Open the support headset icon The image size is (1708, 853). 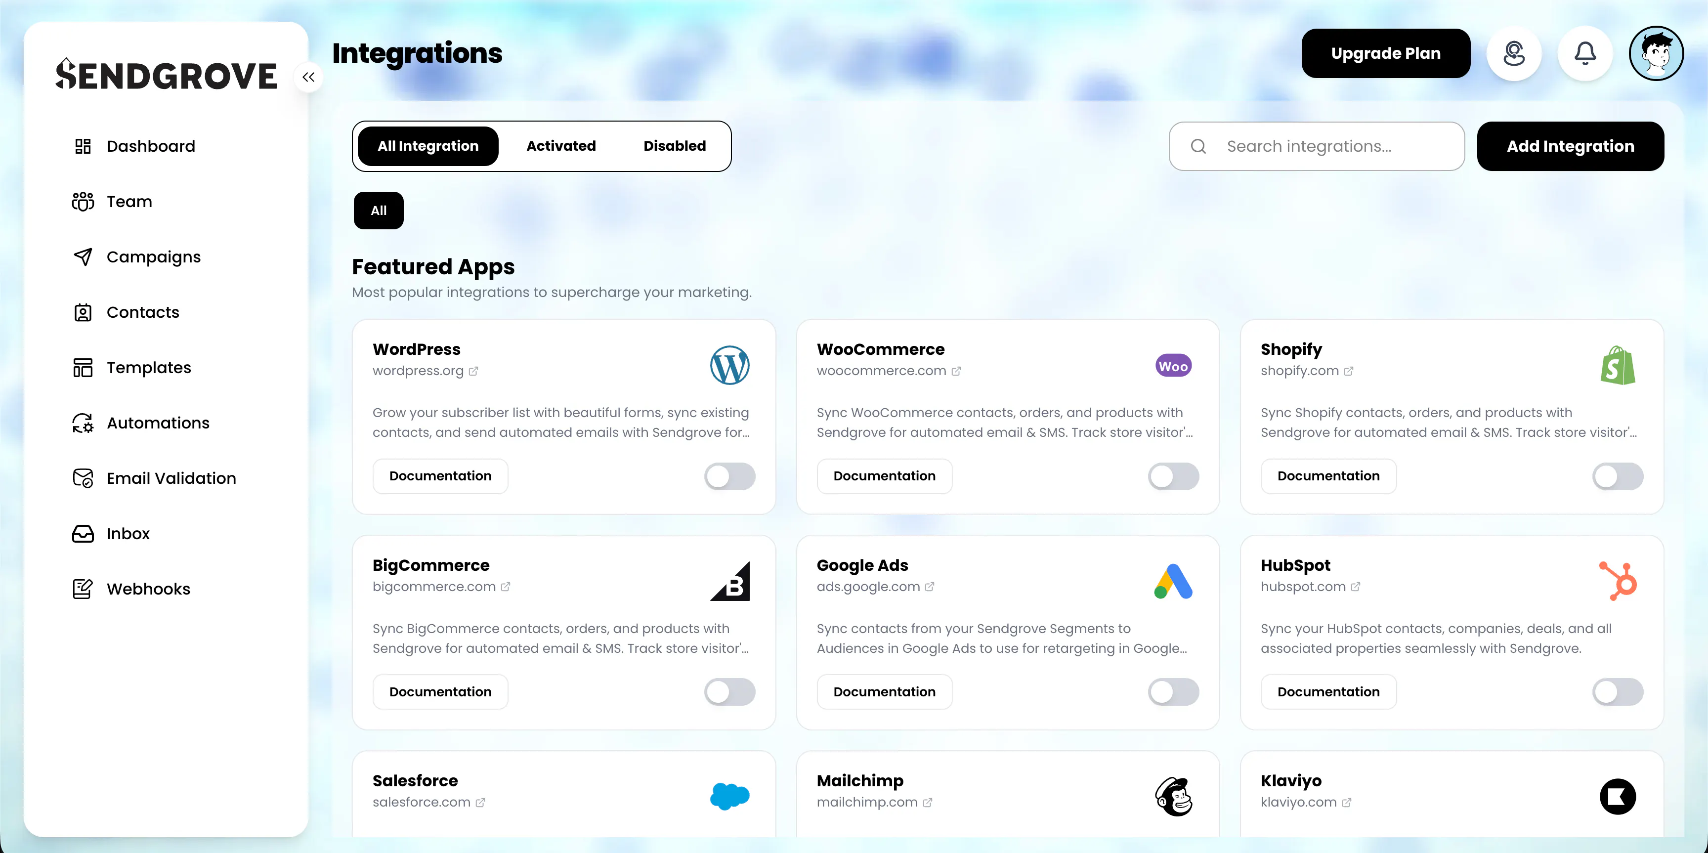click(1514, 53)
